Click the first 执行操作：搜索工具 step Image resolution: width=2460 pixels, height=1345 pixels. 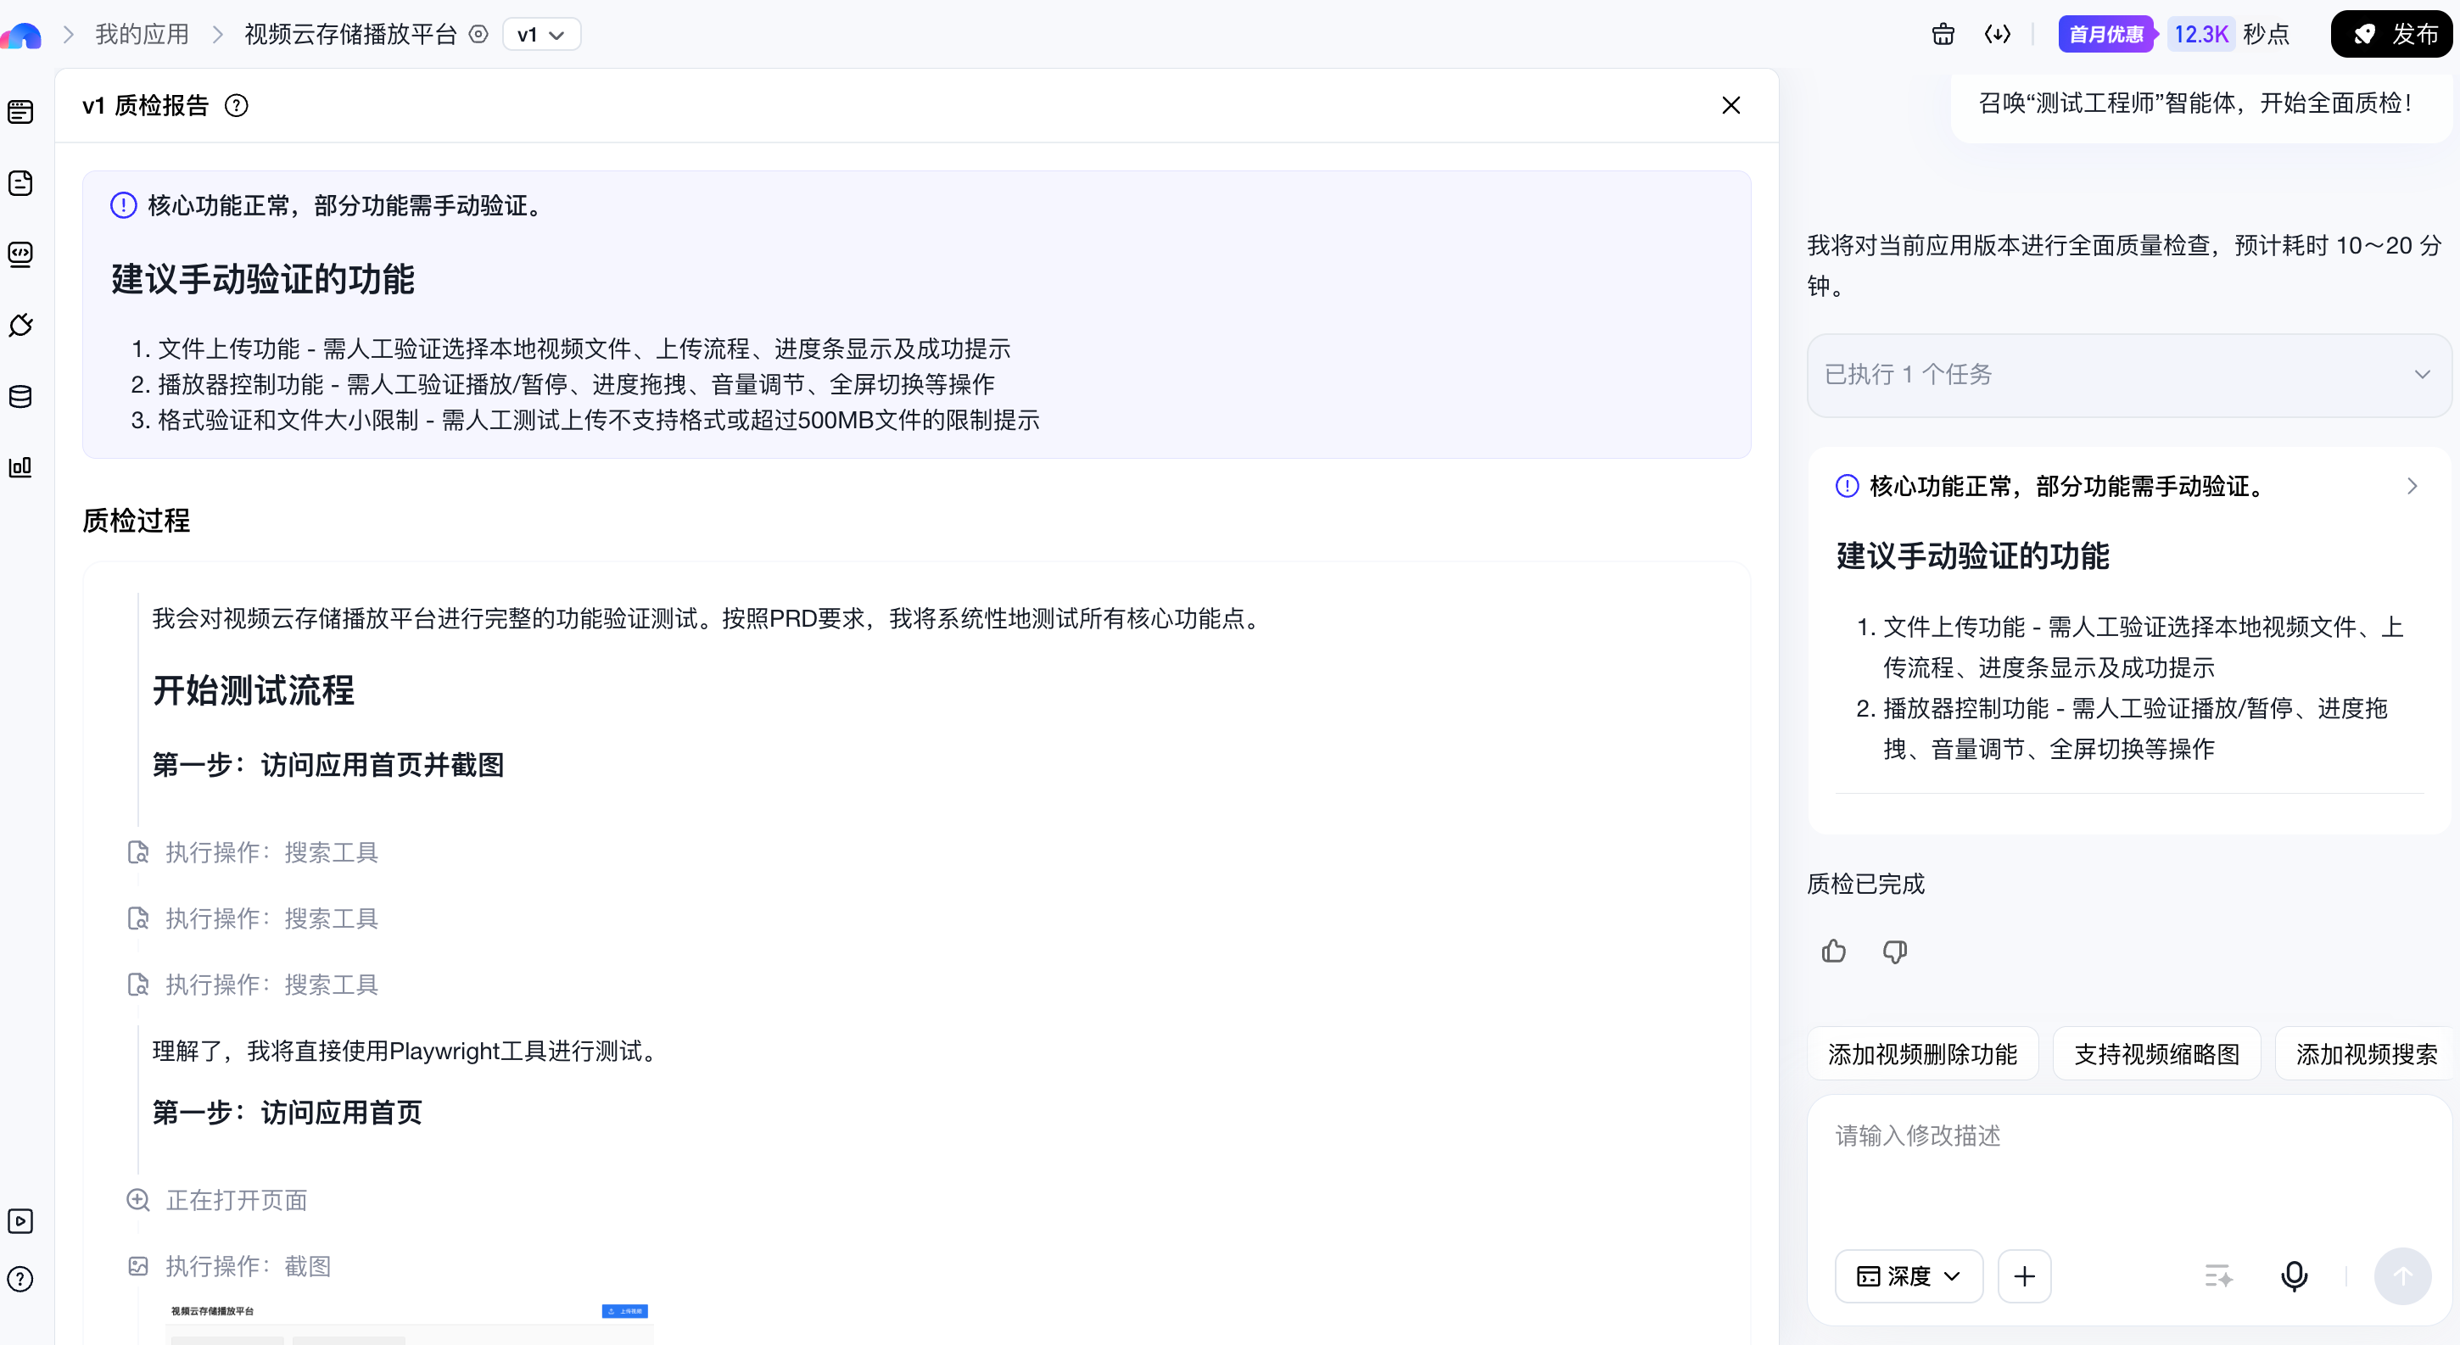253,852
